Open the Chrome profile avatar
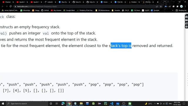 coord(182,6)
